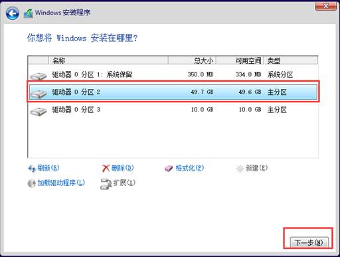Click the Windows Setup icon in title bar
340x257 pixels.
click(x=29, y=13)
